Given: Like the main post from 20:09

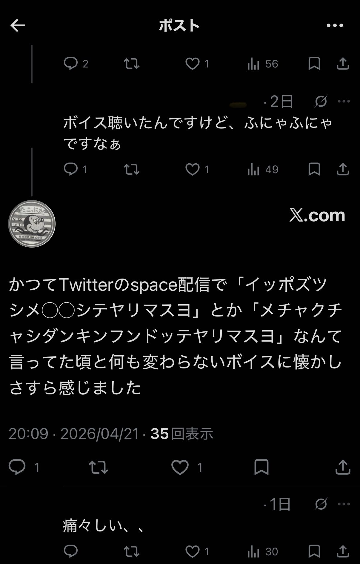Looking at the screenshot, I should click(x=180, y=467).
